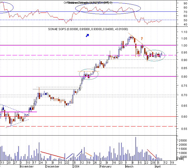Click the 1.00 price axis label
The image size is (188, 168).
coord(184,45)
